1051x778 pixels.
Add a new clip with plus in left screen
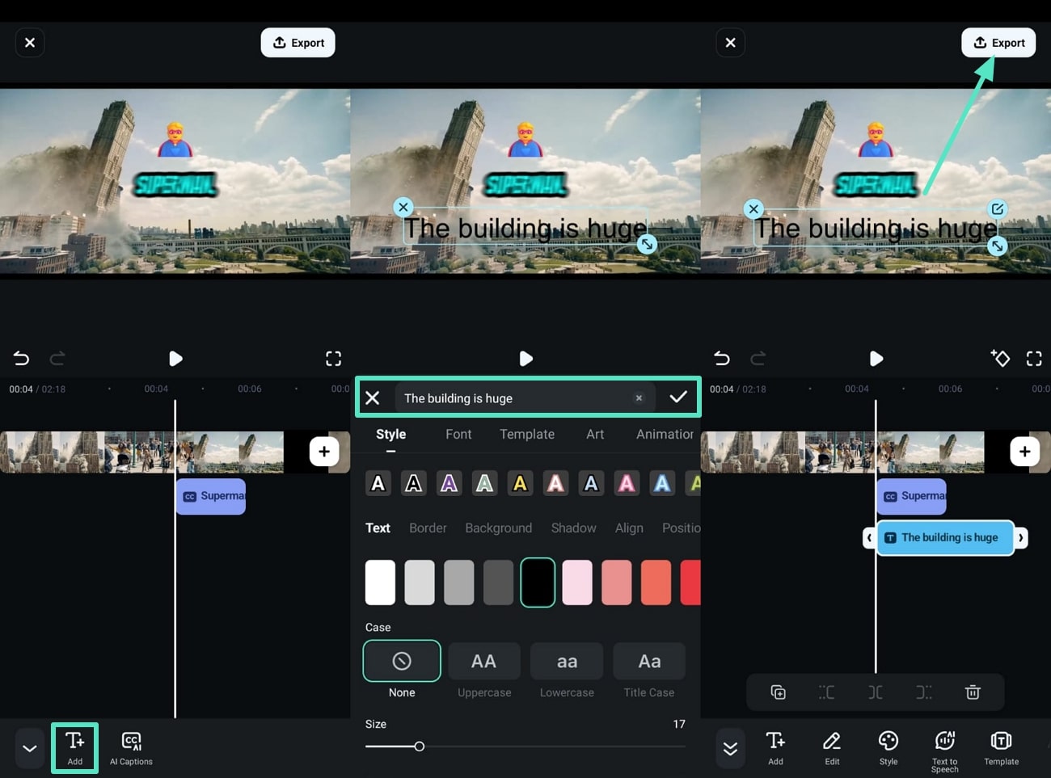coord(324,452)
